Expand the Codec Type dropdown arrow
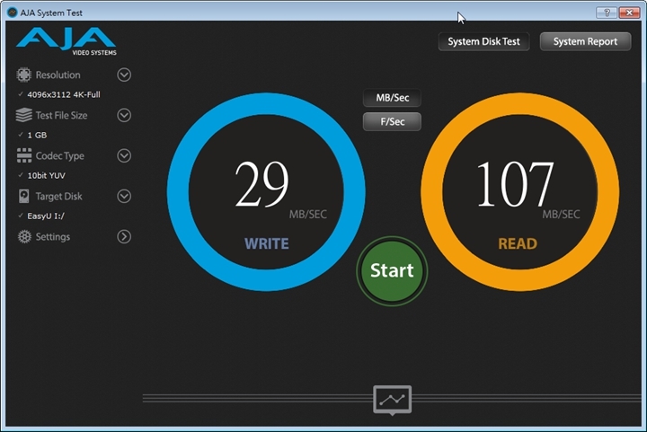This screenshot has height=432, width=647. click(x=124, y=155)
